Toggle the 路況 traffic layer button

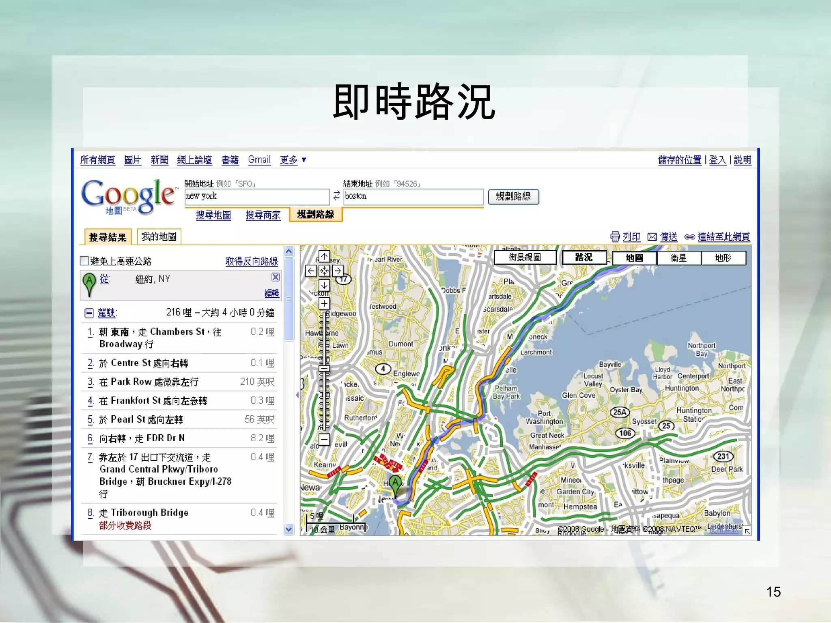tap(584, 258)
